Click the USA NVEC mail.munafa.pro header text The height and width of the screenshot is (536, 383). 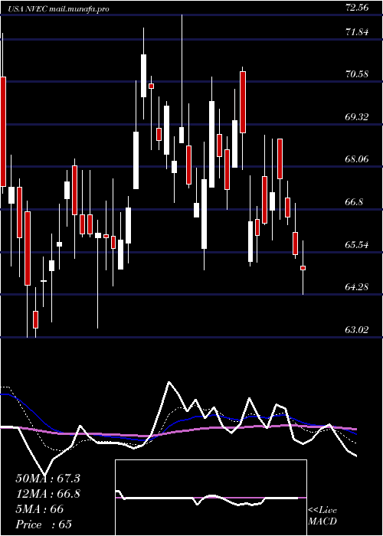(59, 9)
